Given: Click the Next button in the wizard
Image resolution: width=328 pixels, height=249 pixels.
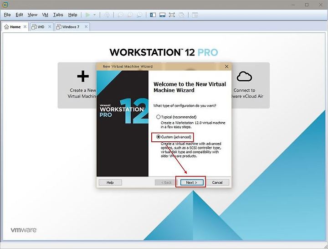Looking at the screenshot, I should coord(192,182).
